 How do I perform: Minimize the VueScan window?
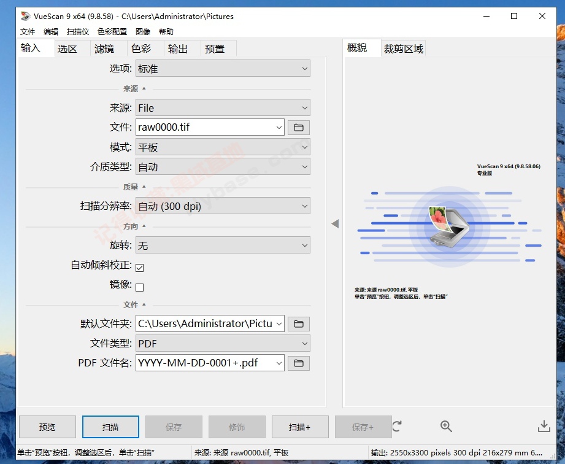point(486,16)
